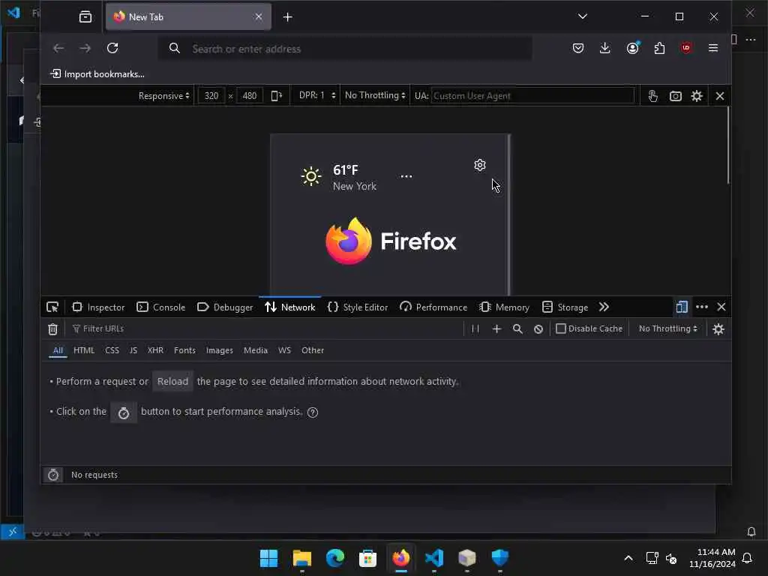Image resolution: width=768 pixels, height=576 pixels.
Task: Open the Memory tab
Action: tap(505, 307)
